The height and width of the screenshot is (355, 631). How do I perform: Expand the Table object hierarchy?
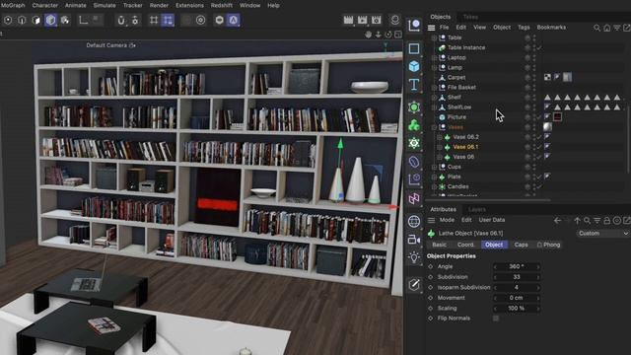coord(434,37)
